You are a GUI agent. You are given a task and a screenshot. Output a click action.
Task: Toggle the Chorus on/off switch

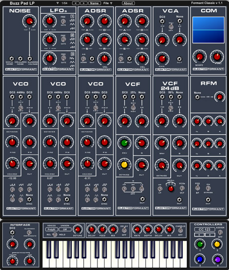(181, 230)
